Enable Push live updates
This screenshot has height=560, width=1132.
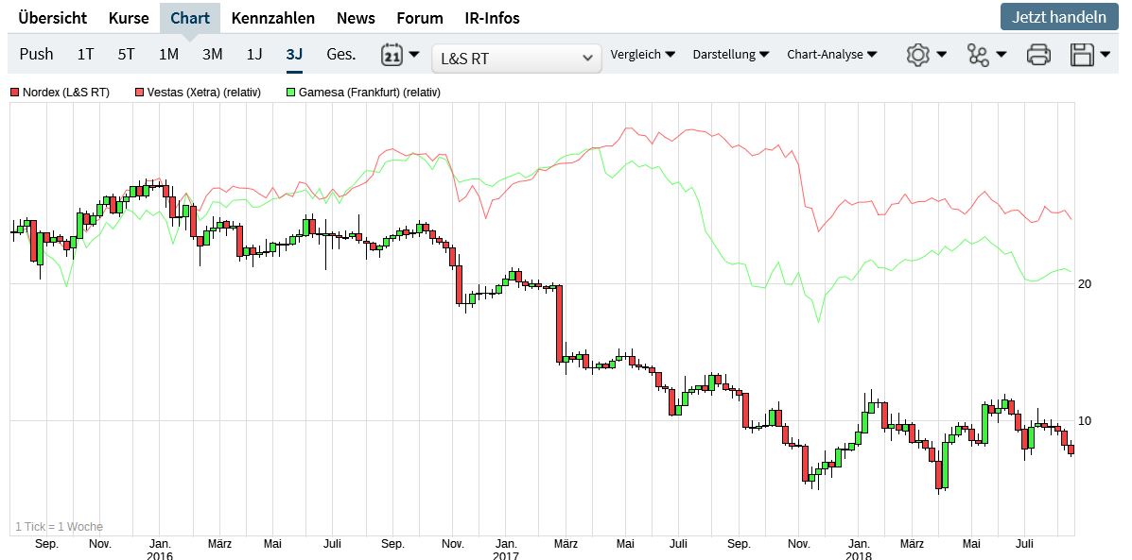[36, 54]
